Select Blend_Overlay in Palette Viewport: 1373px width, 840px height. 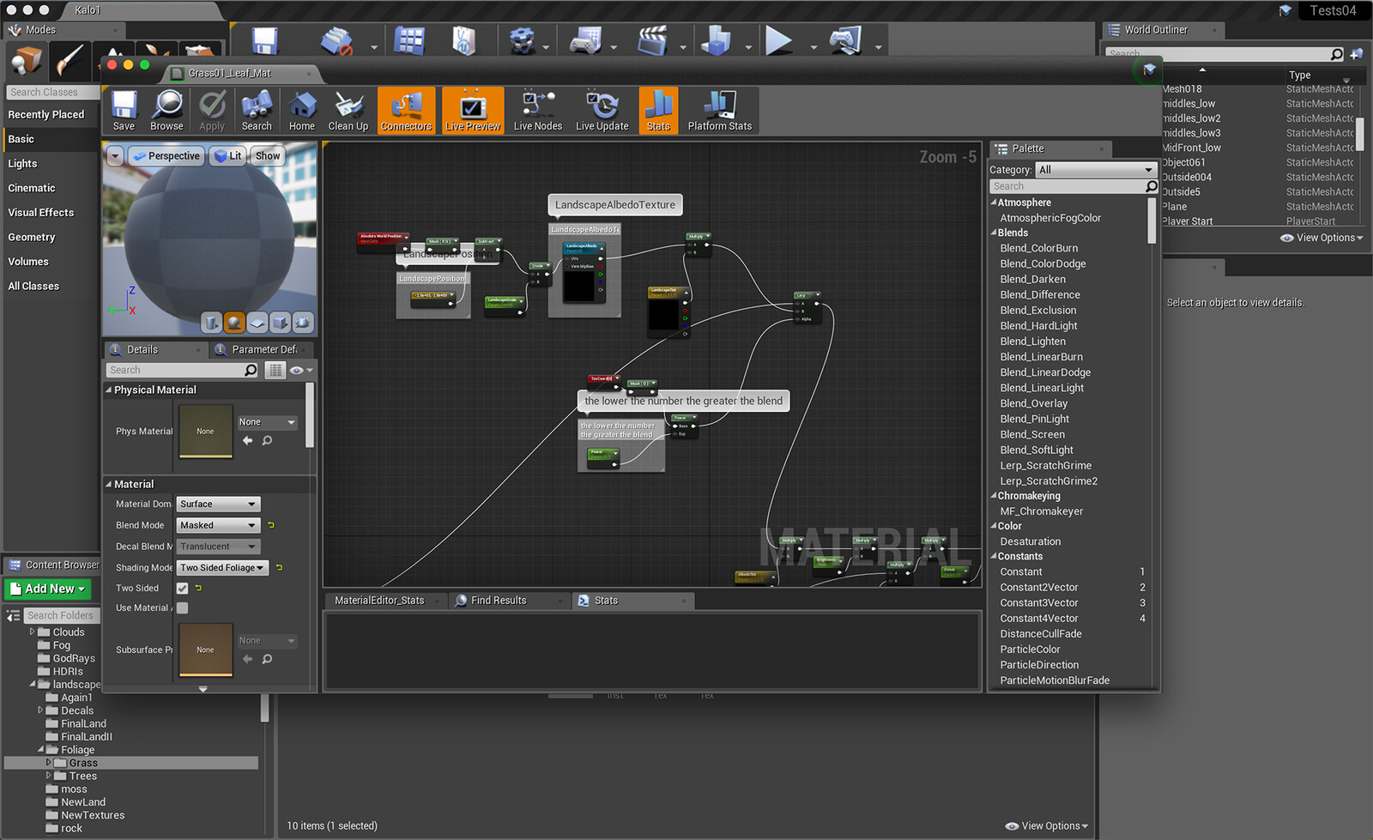[1033, 403]
